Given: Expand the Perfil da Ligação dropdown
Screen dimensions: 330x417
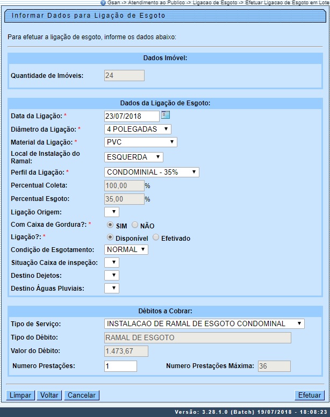Looking at the screenshot, I should click(152, 172).
